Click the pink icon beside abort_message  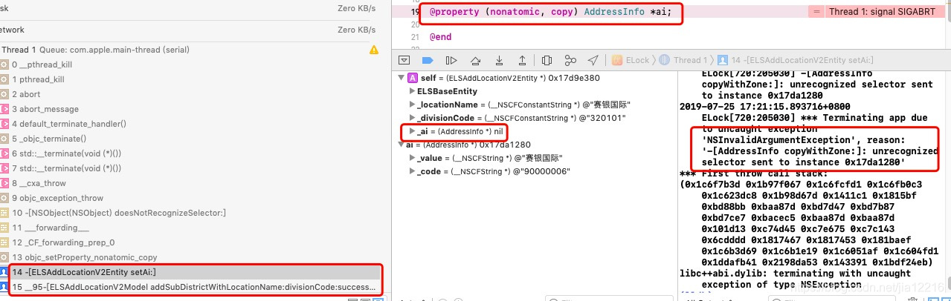click(4, 109)
